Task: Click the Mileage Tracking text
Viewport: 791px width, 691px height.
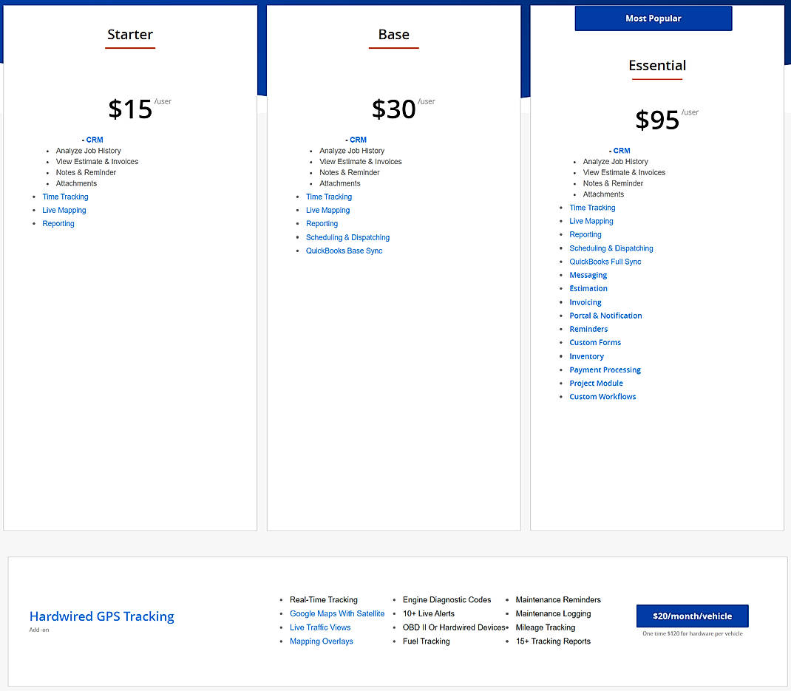Action: (546, 627)
